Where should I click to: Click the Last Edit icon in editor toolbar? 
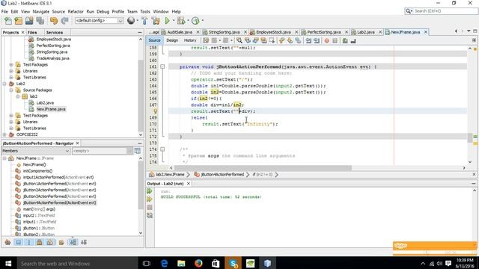pyautogui.click(x=206, y=40)
